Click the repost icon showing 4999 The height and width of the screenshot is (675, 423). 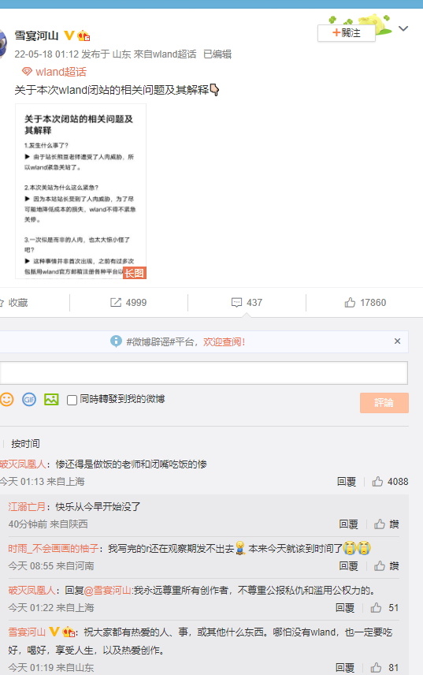tap(116, 303)
